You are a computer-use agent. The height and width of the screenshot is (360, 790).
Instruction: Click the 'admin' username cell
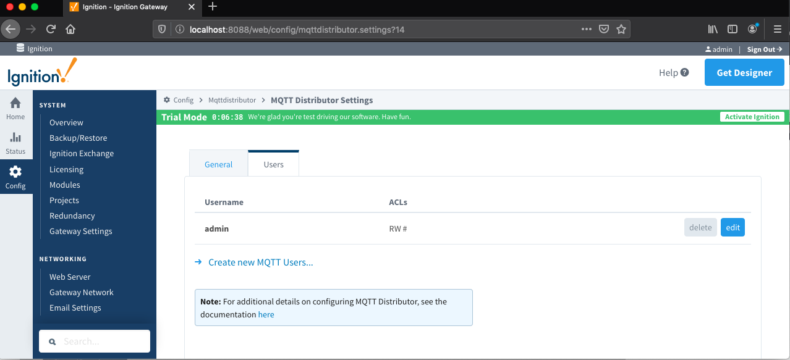217,228
